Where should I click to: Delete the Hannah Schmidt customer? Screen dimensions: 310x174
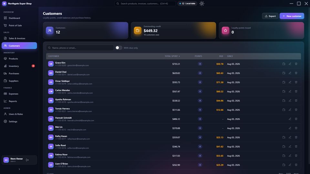[296, 119]
